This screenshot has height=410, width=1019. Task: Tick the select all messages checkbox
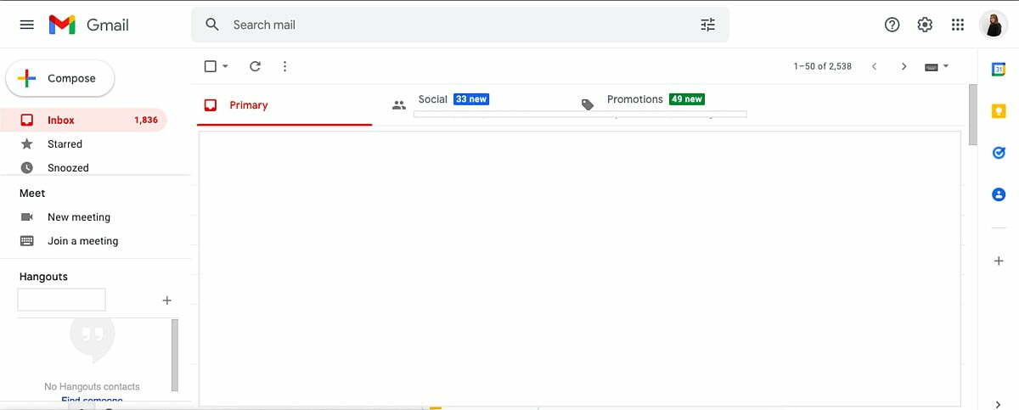coord(211,66)
